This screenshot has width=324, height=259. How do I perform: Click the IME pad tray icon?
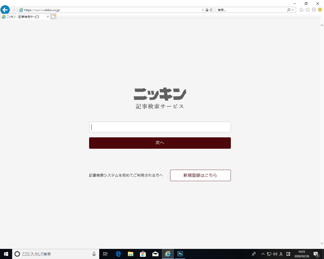pos(288,254)
